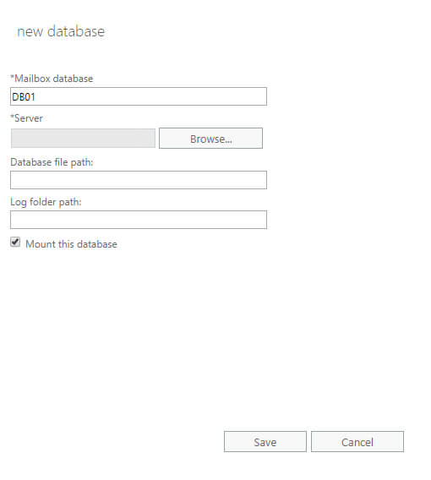Click the Mailbox database name field

click(x=139, y=96)
